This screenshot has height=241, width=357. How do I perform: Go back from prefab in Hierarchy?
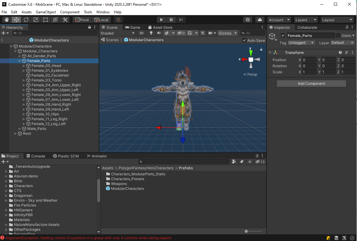(x=2, y=40)
